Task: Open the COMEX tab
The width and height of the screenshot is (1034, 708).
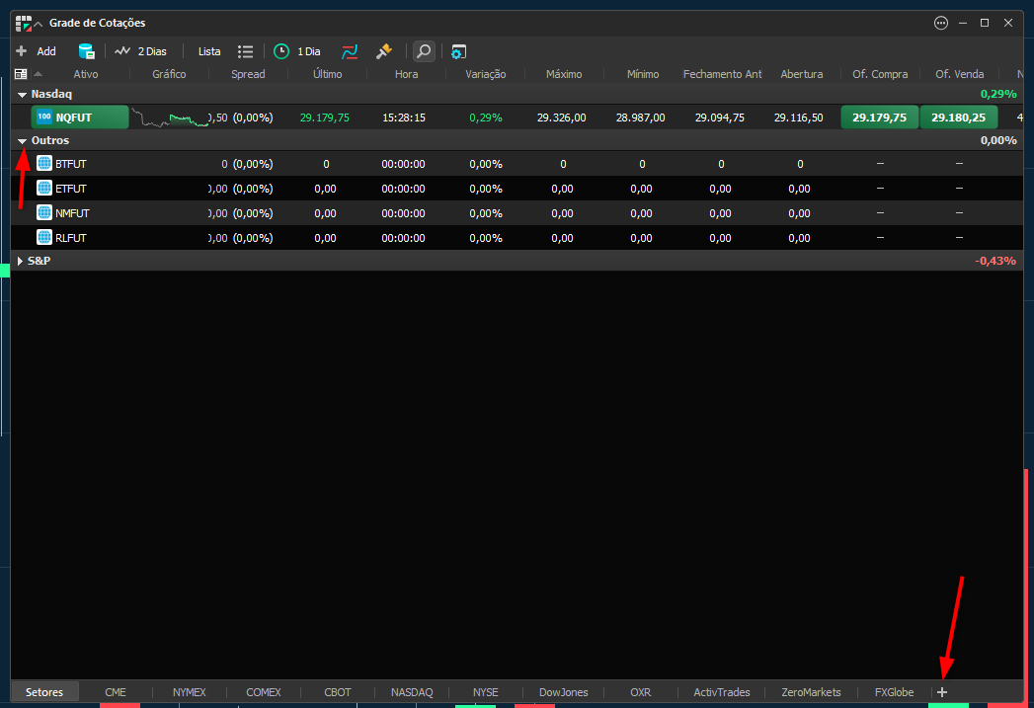Action: (x=263, y=692)
